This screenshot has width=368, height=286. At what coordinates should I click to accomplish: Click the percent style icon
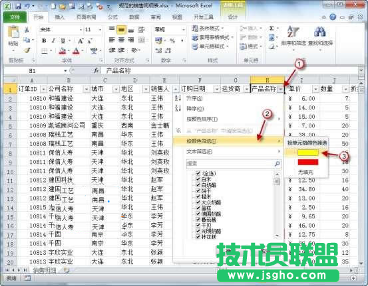tap(172, 40)
